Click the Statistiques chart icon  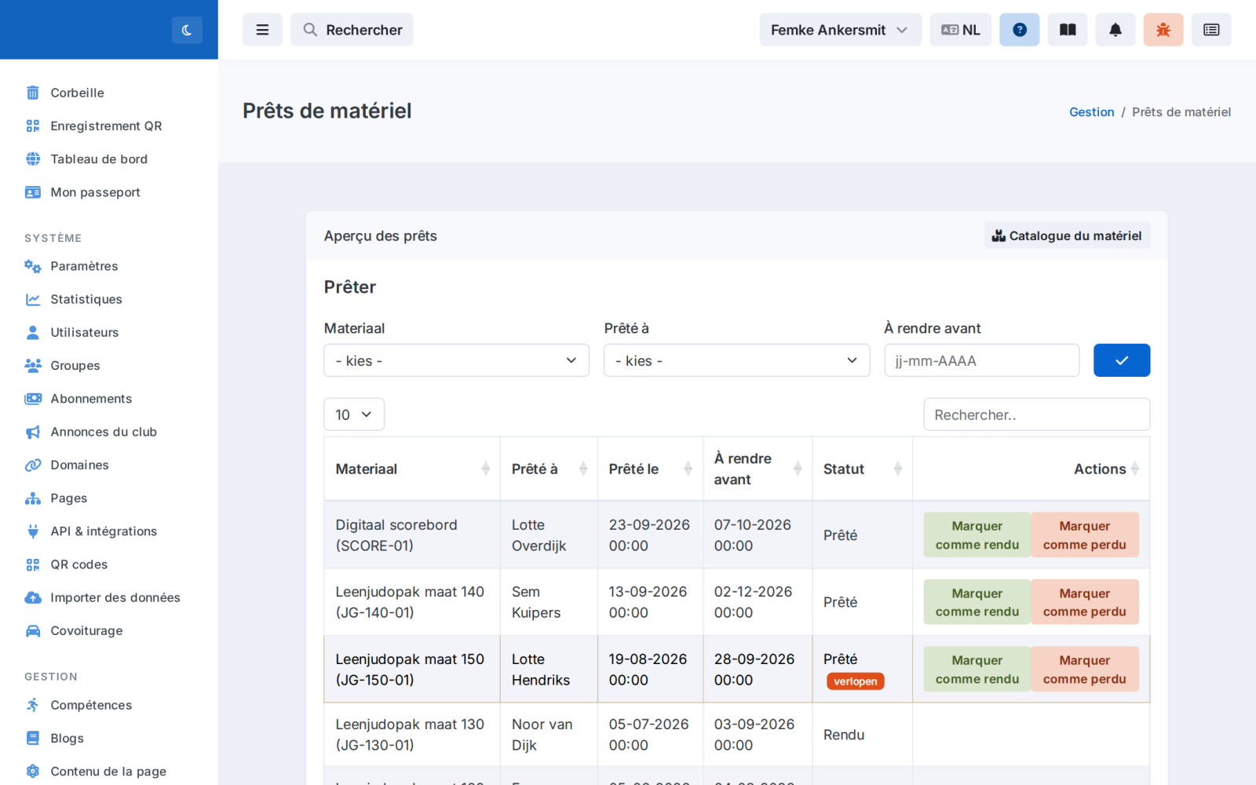(x=32, y=299)
